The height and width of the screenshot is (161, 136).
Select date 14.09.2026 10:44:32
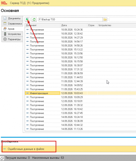pyautogui.click(x=72, y=125)
